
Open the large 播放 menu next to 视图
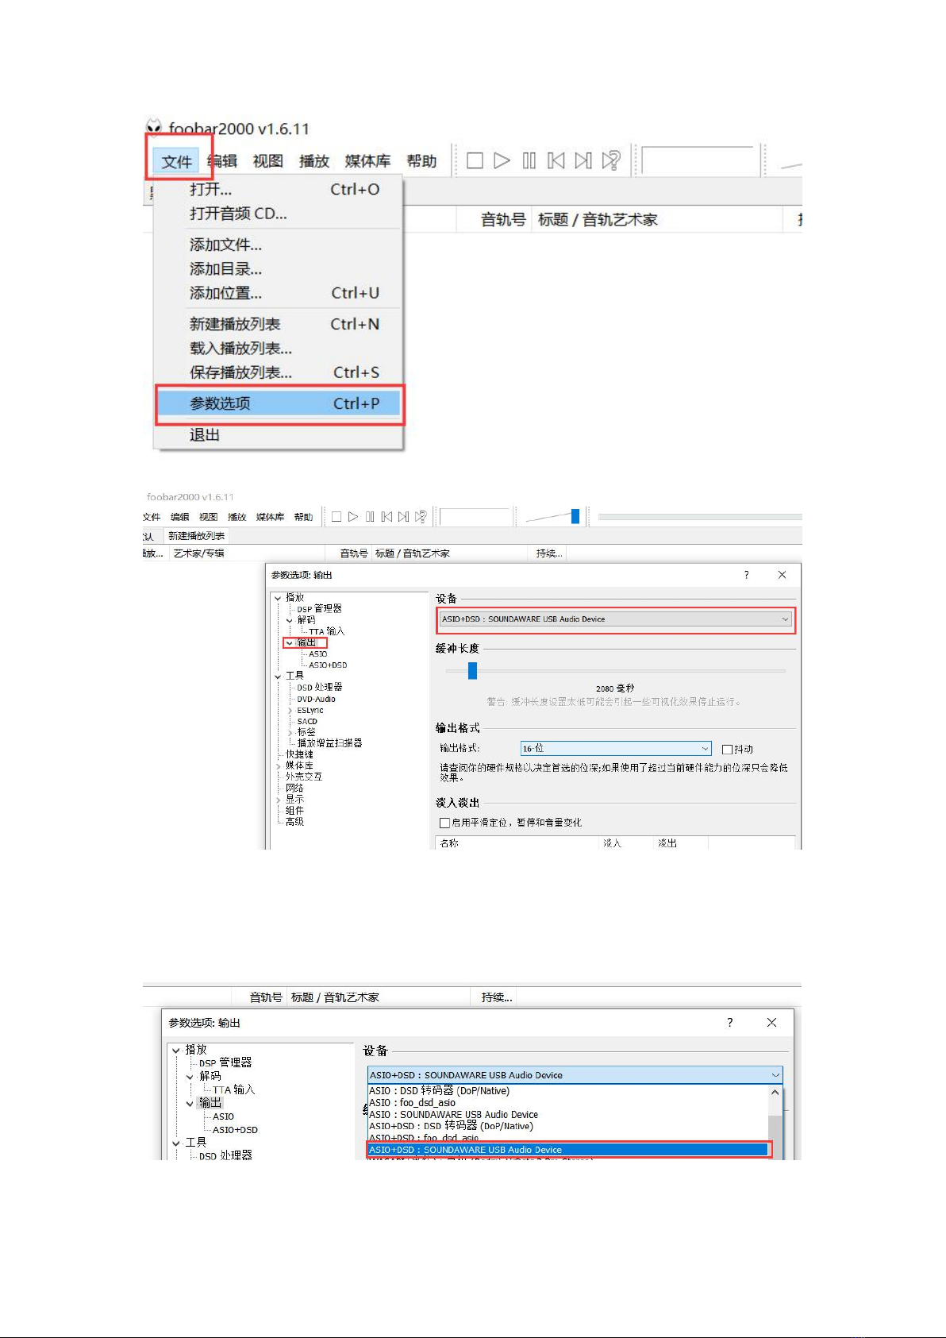(314, 161)
